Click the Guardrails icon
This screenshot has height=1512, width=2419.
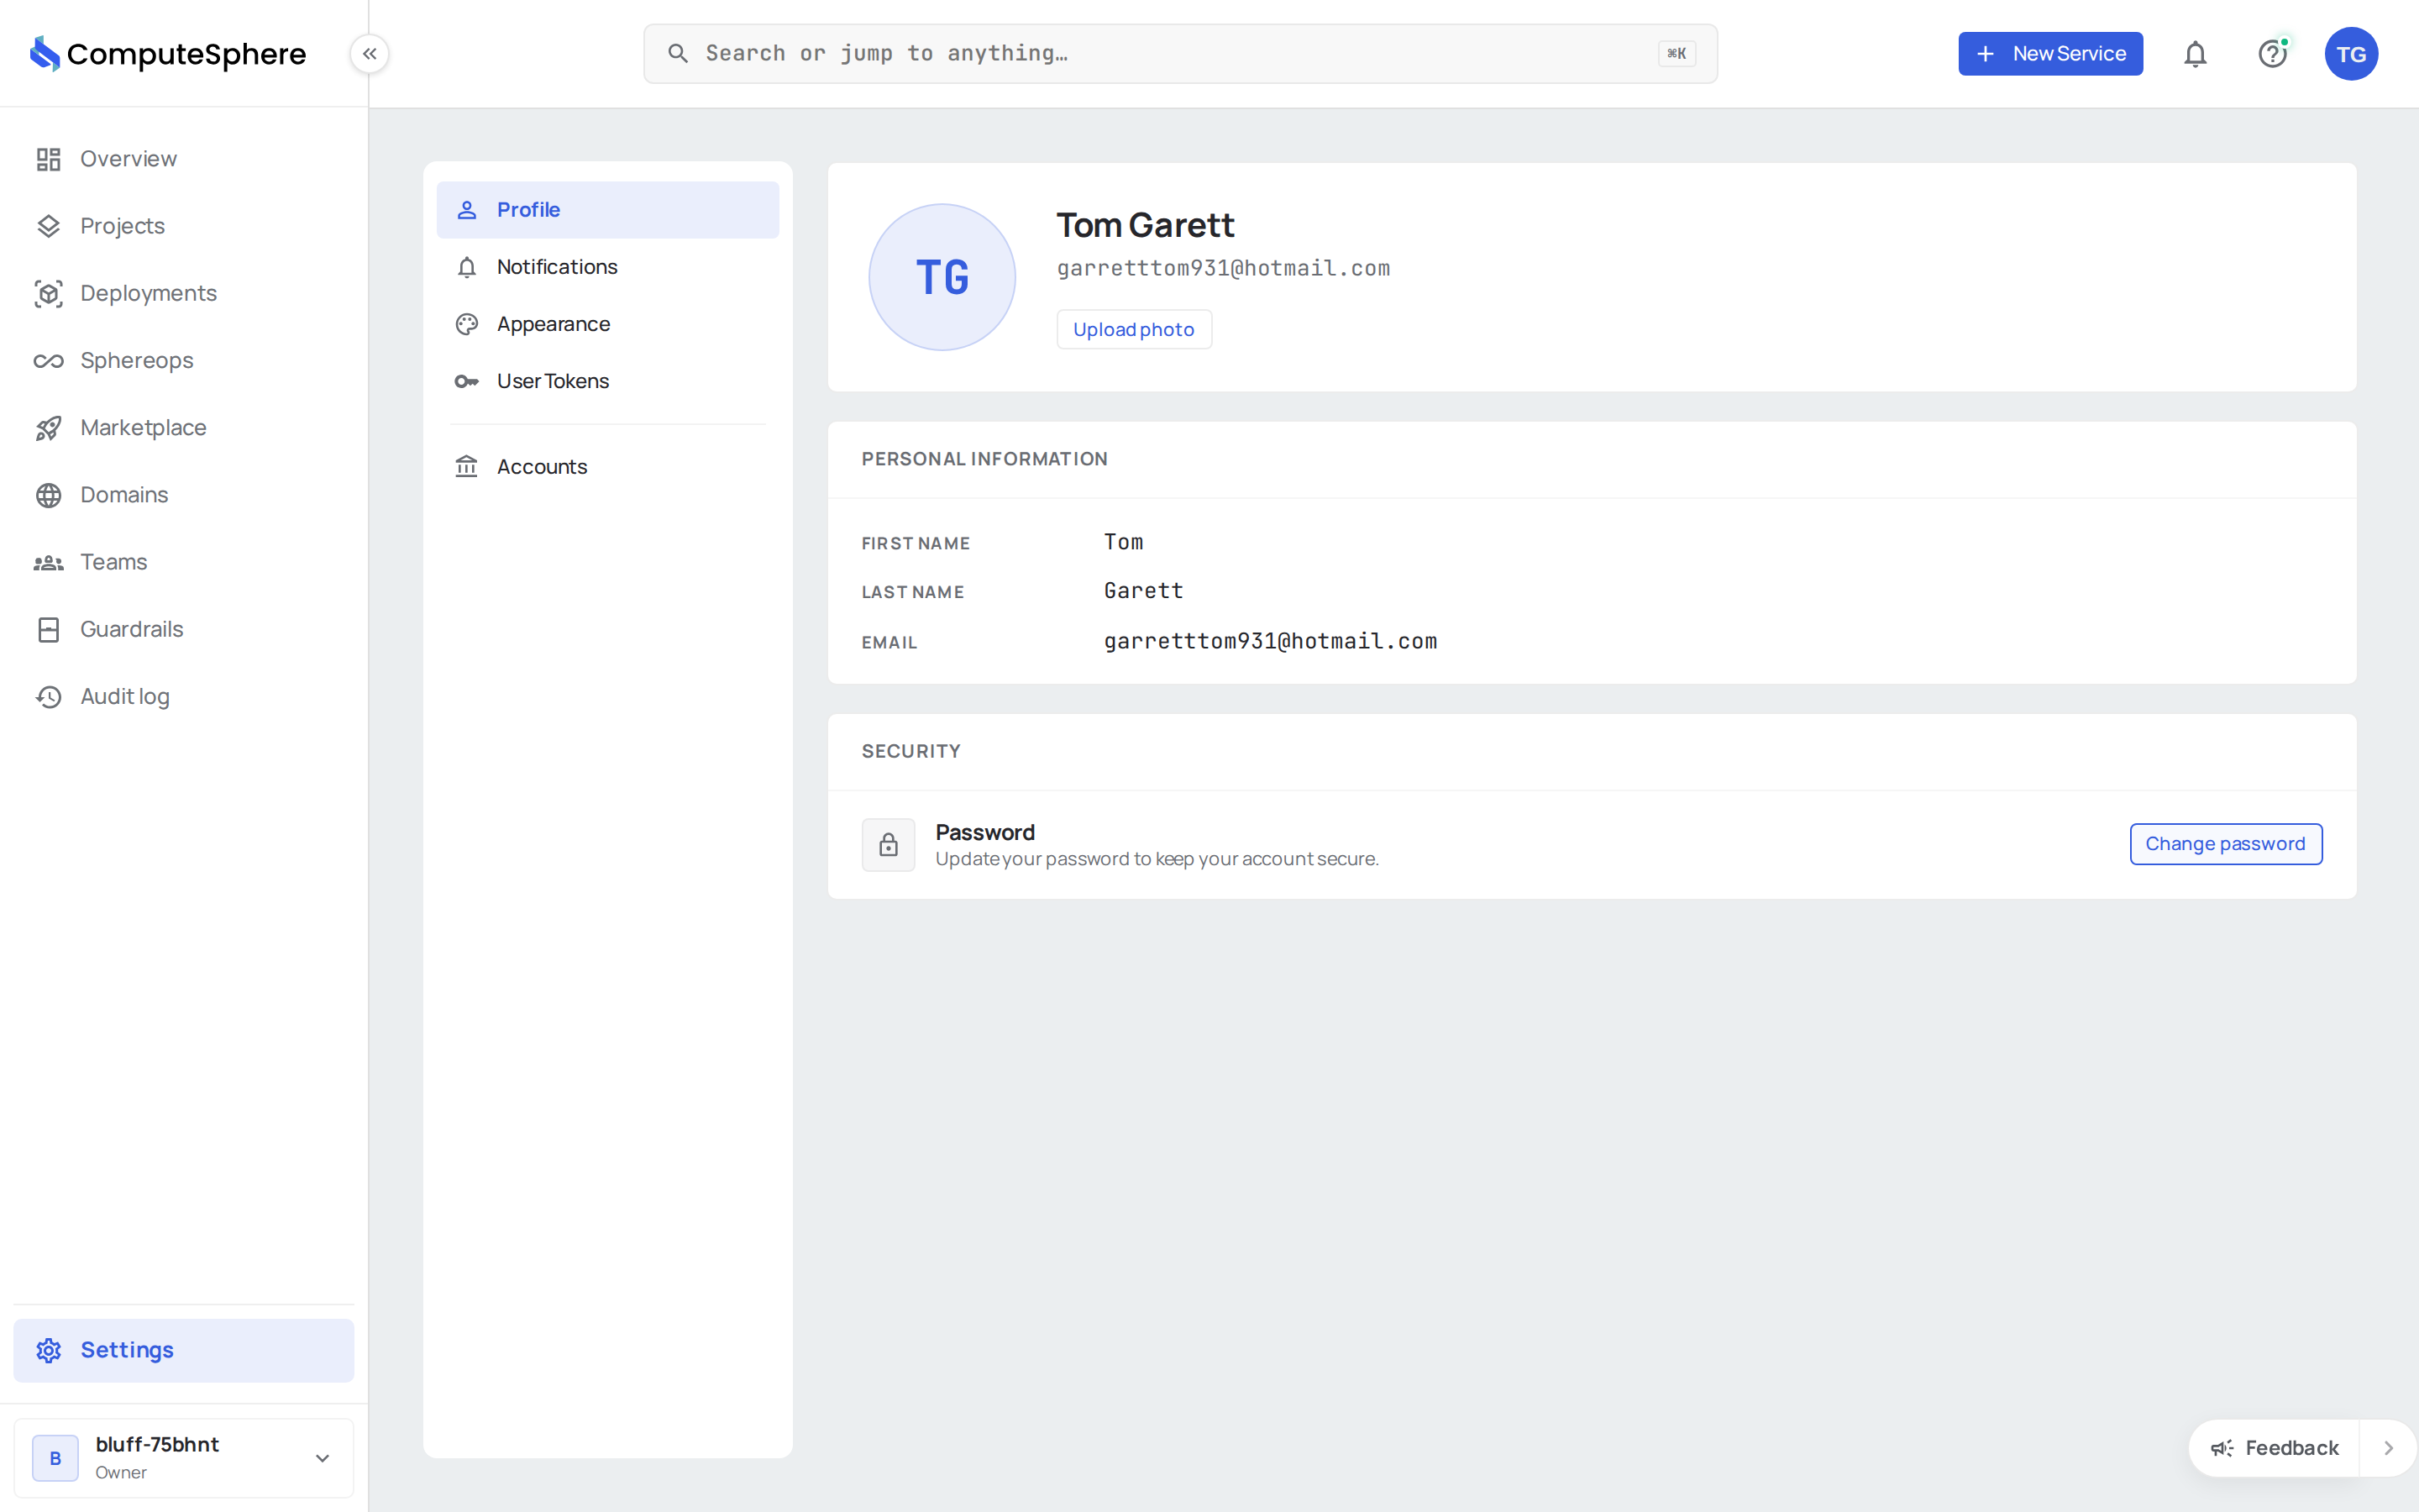pyautogui.click(x=48, y=629)
